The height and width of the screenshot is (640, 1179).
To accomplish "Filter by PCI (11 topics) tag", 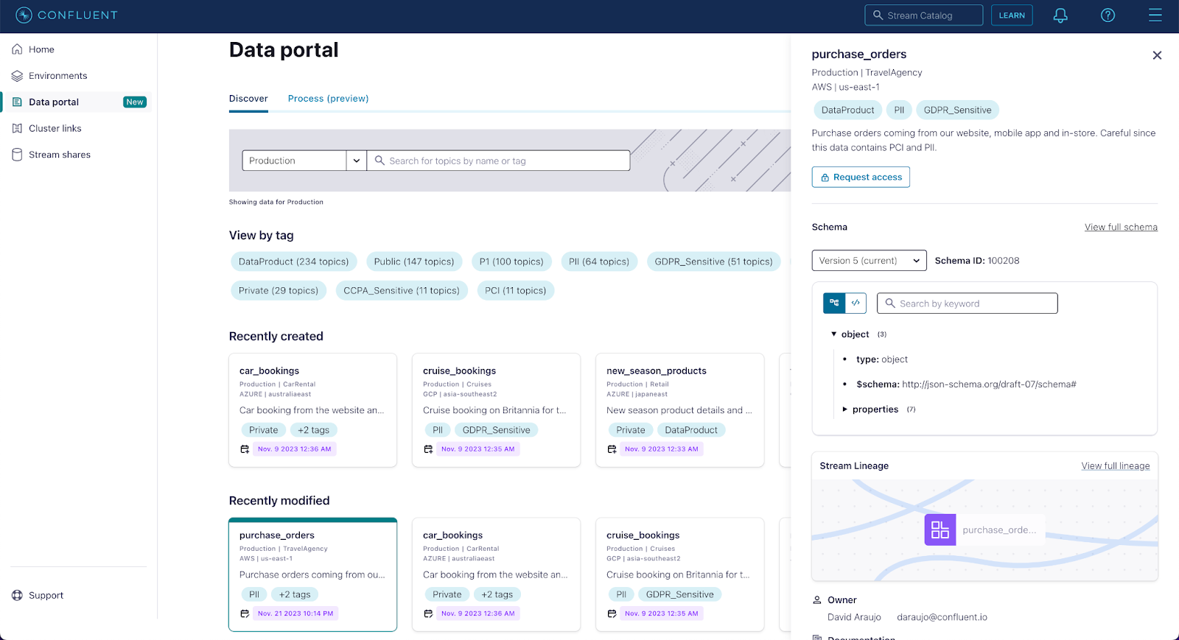I will point(516,291).
